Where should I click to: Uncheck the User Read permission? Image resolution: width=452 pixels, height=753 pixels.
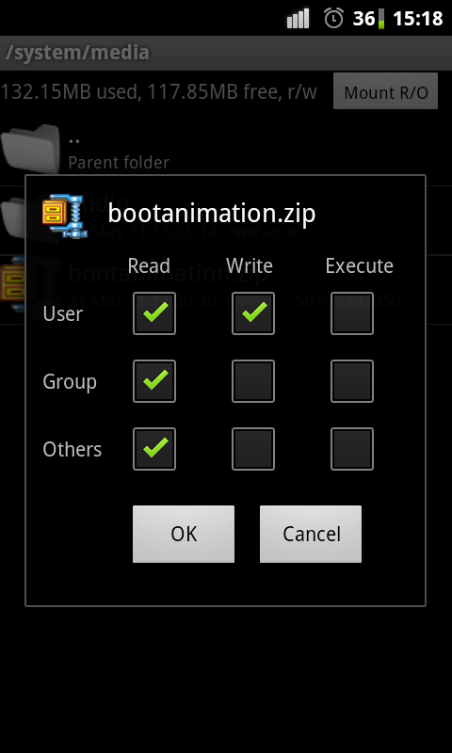point(154,313)
